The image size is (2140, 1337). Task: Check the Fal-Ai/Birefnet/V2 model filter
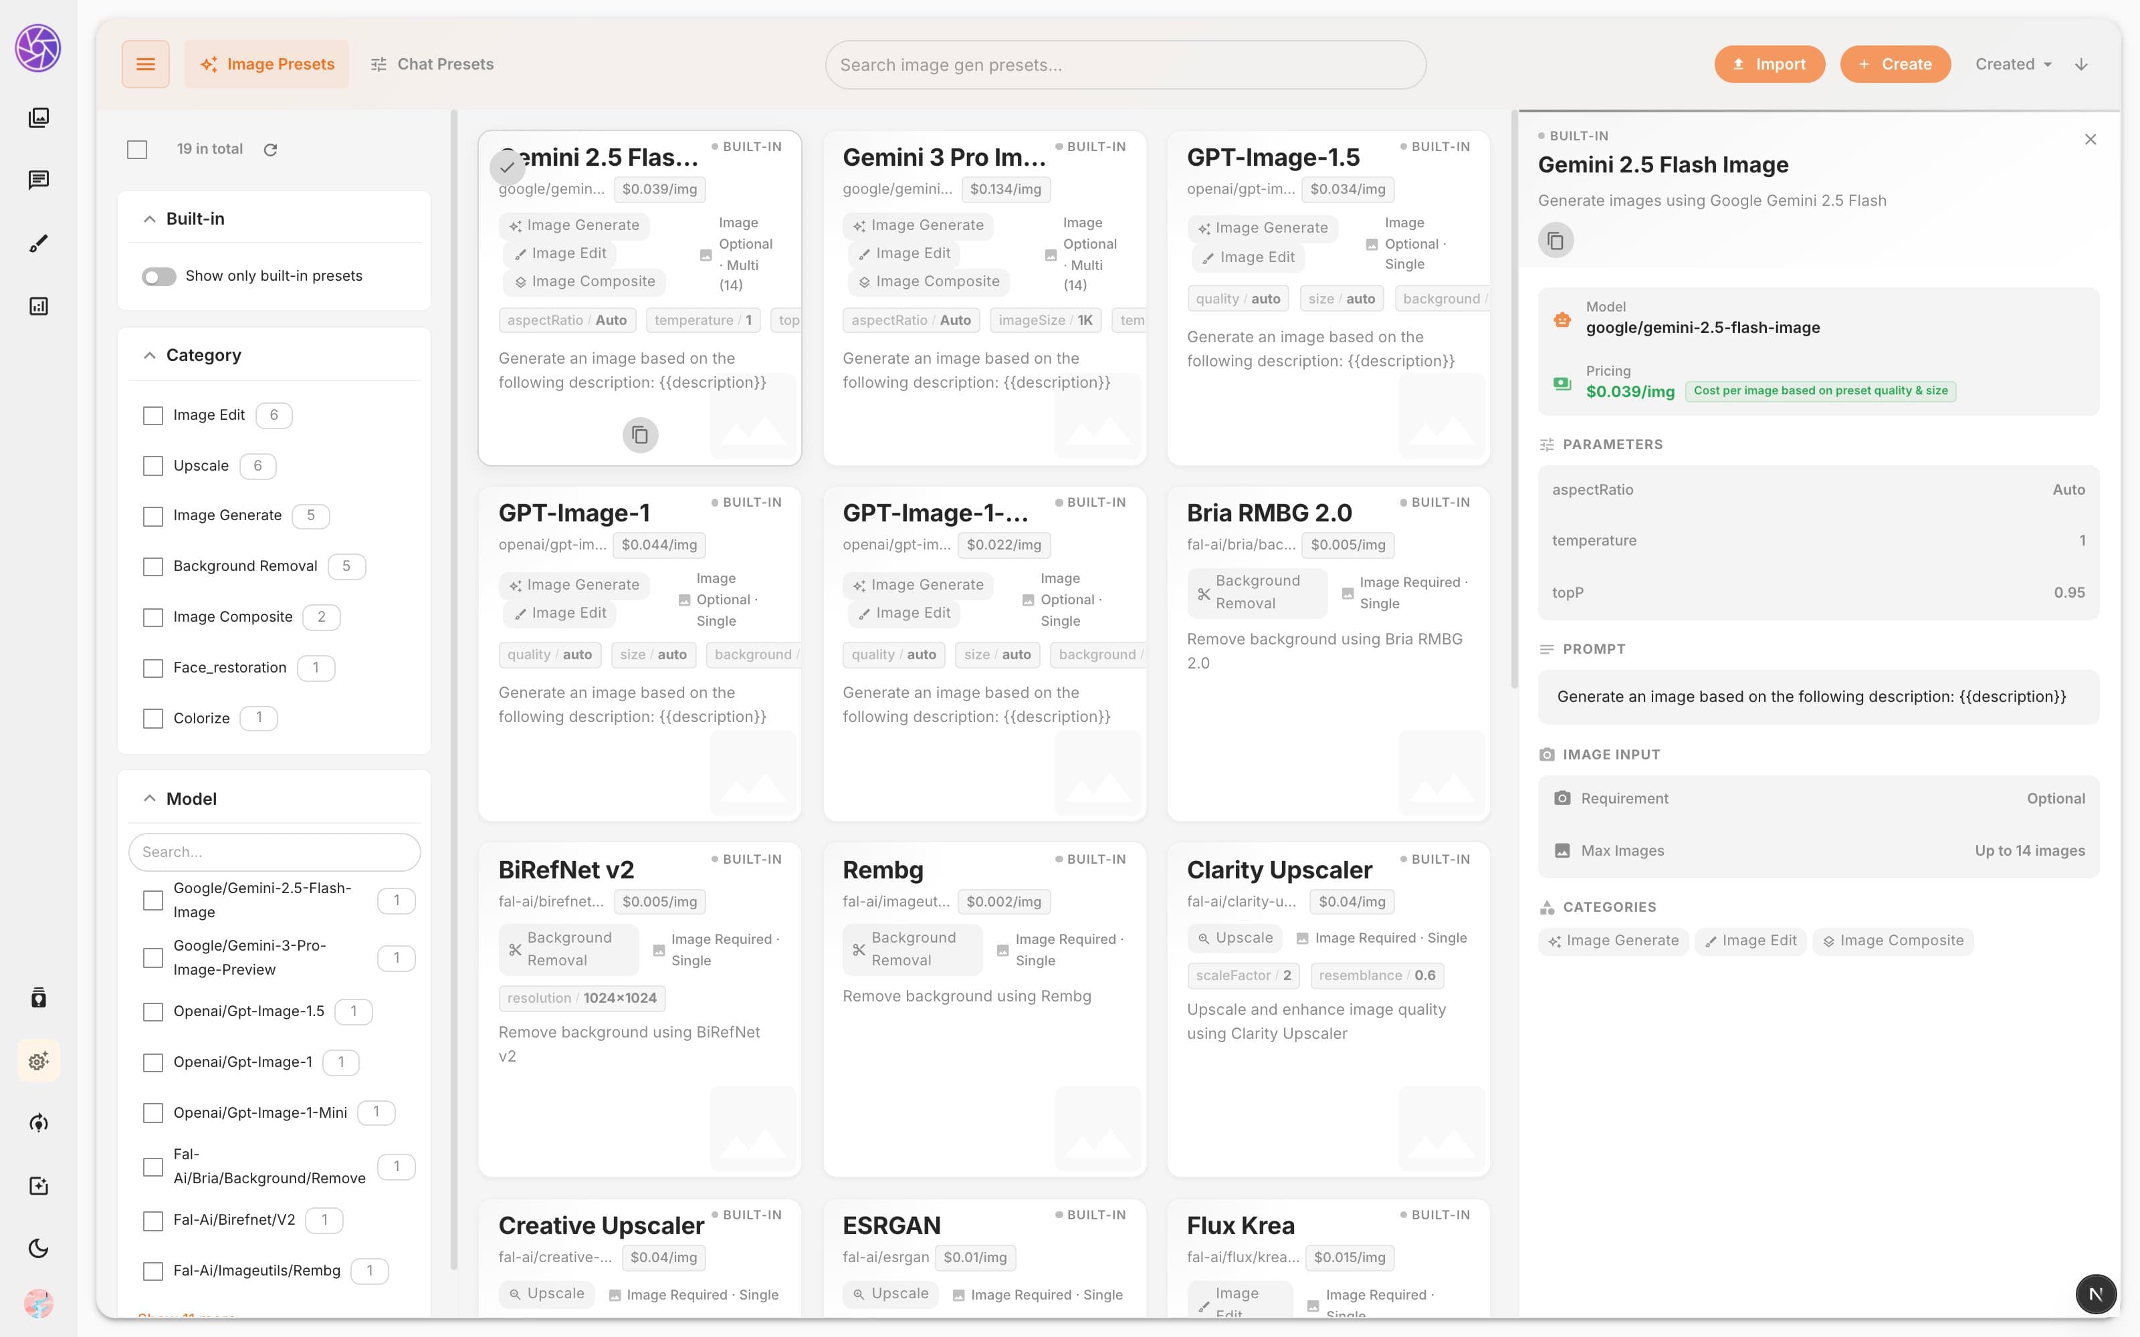153,1221
